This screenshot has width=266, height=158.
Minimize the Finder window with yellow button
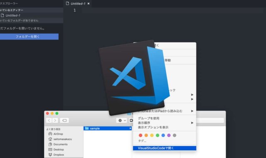click(x=52, y=114)
